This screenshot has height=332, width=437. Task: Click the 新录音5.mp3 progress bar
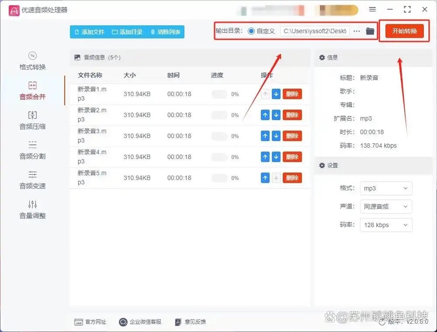[x=219, y=178]
